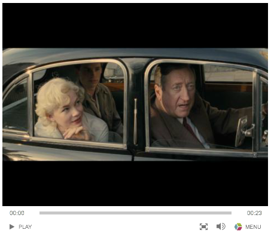Seek along the video progress bar

[135, 213]
